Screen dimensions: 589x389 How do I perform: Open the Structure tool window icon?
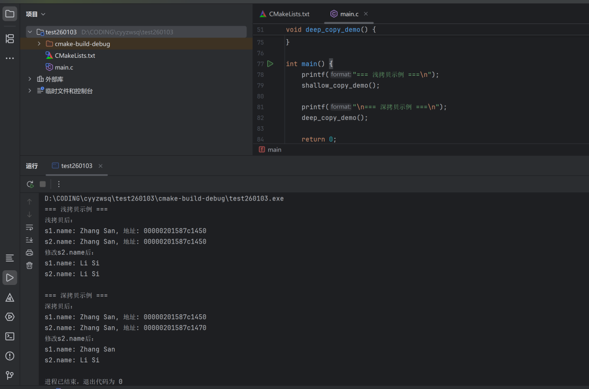point(10,39)
